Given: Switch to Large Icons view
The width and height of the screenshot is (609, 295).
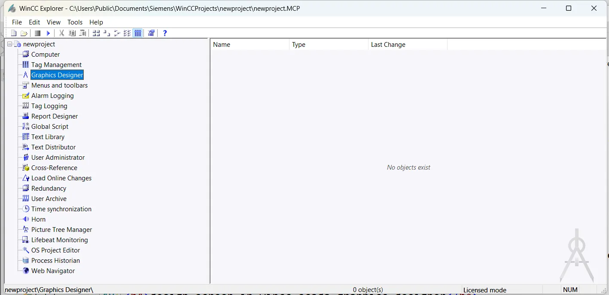Looking at the screenshot, I should point(96,33).
